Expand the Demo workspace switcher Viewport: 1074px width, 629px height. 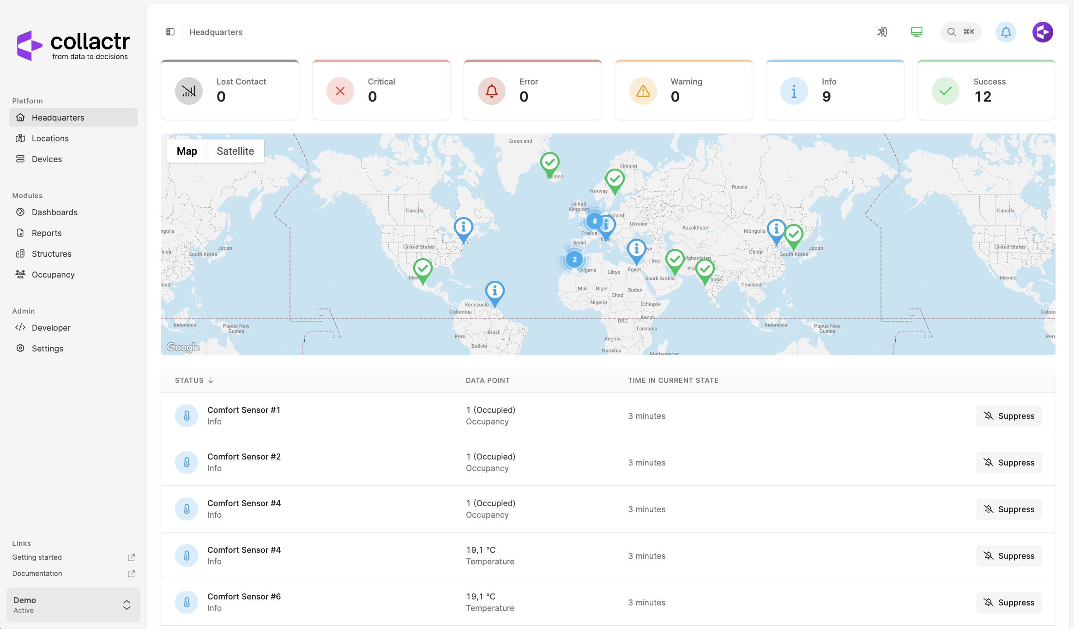[x=73, y=605]
